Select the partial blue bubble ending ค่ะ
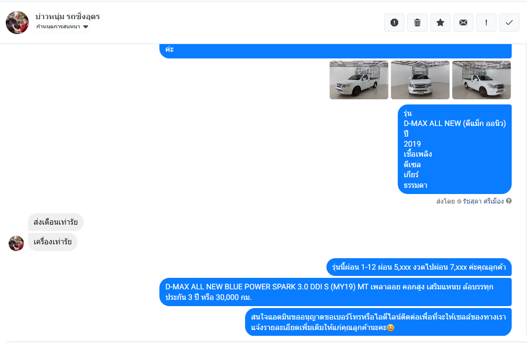This screenshot has height=343, width=527. click(x=336, y=51)
